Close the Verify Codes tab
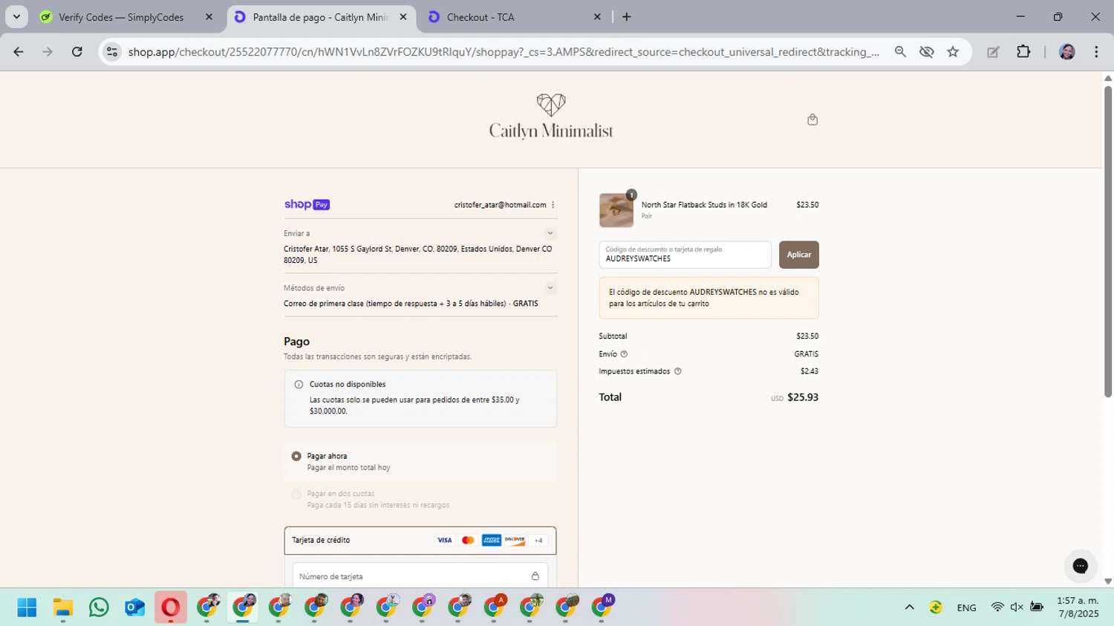The width and height of the screenshot is (1114, 626). click(x=209, y=17)
